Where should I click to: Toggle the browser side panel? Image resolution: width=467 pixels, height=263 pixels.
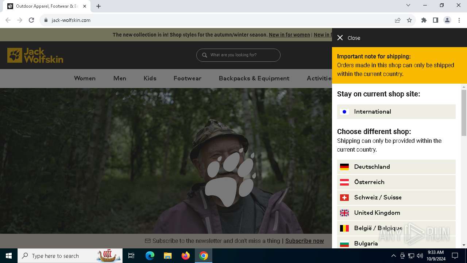coord(436,20)
